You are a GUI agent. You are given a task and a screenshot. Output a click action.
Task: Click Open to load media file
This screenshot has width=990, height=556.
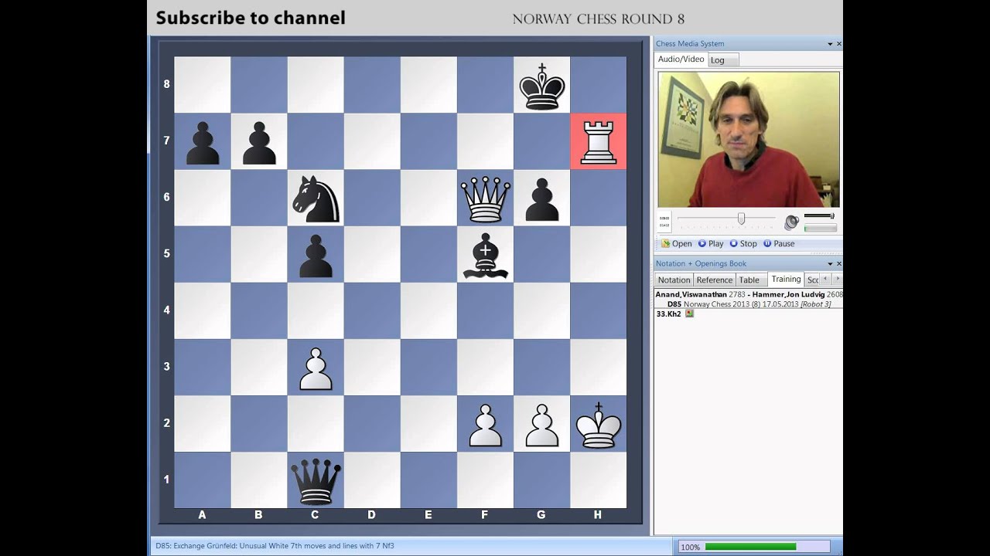coord(676,243)
